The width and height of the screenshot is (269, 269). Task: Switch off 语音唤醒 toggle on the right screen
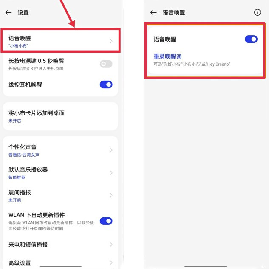(251, 39)
